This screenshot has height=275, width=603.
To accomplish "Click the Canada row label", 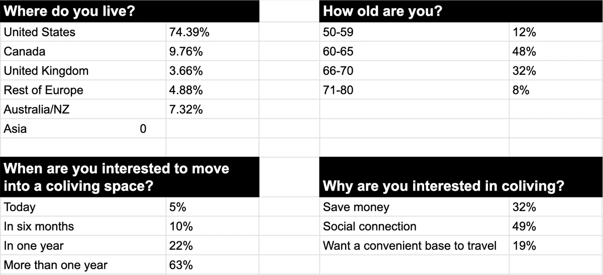I will pos(83,51).
